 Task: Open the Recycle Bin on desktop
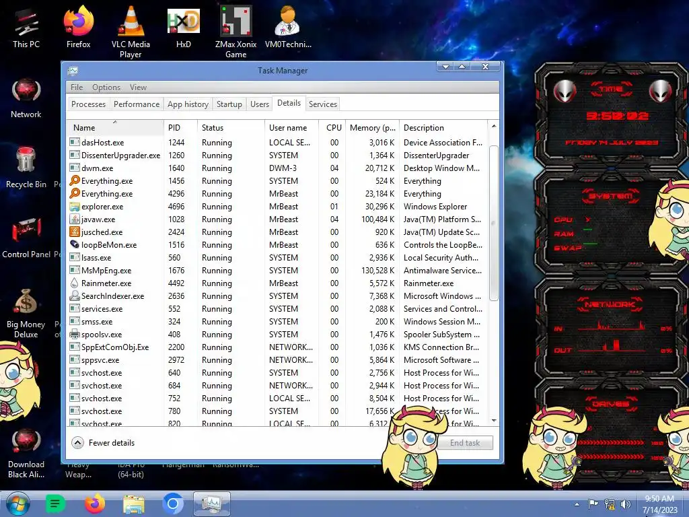26,168
